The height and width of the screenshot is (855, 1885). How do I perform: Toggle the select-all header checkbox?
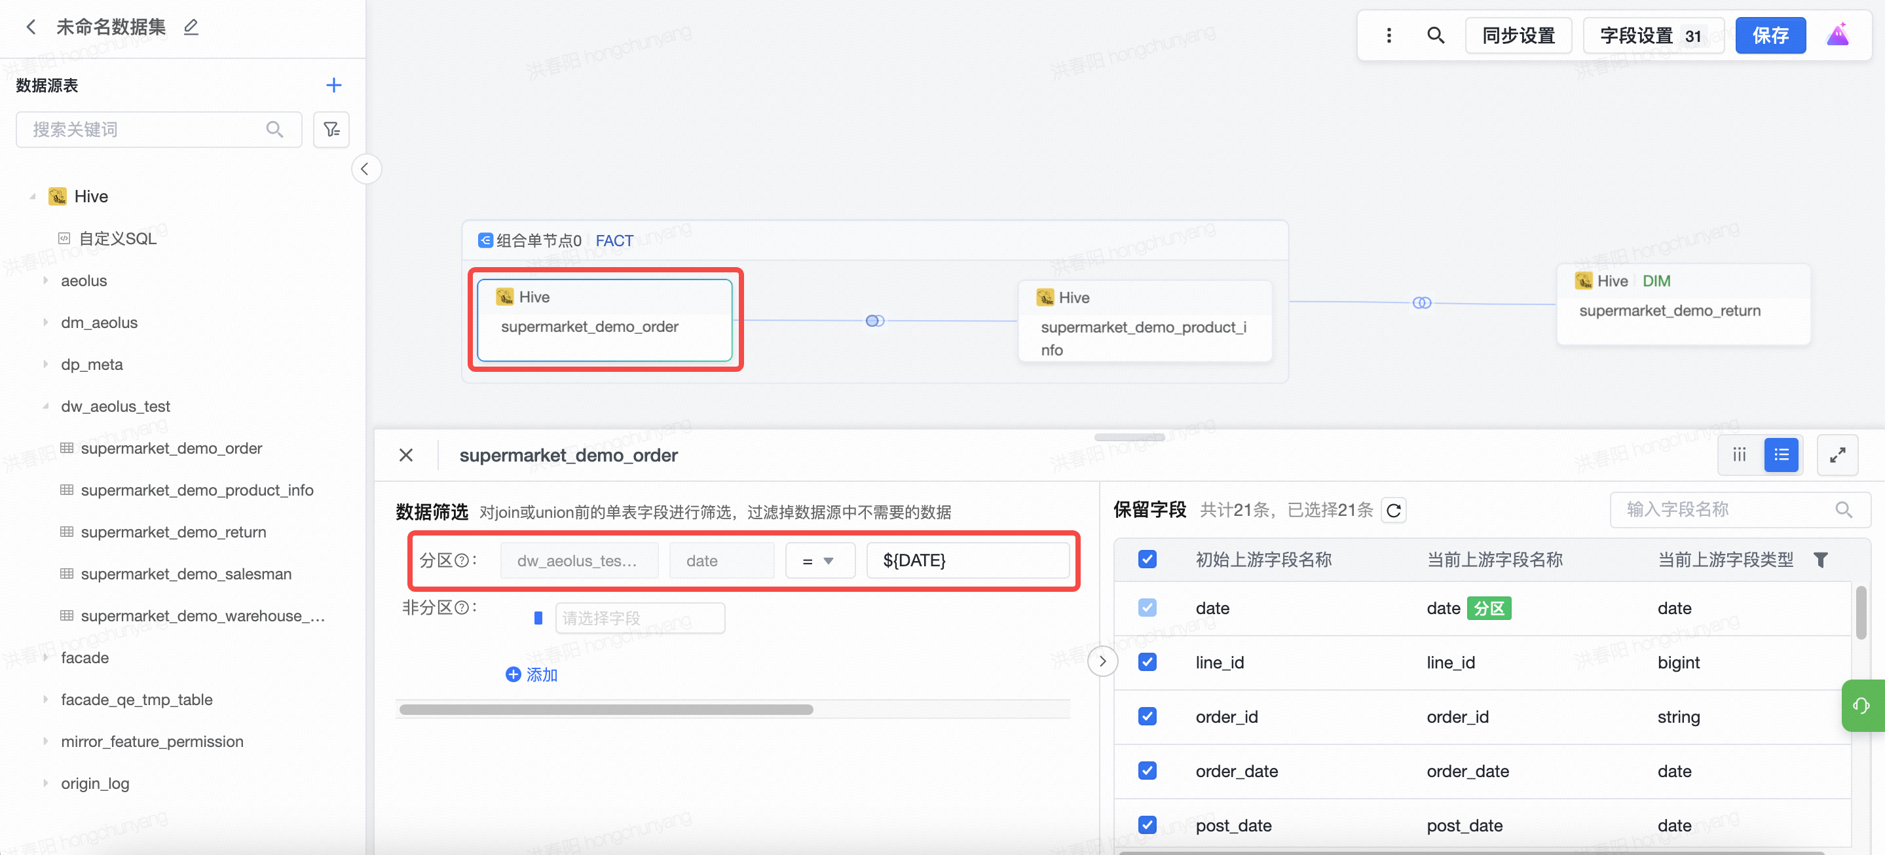pyautogui.click(x=1147, y=560)
